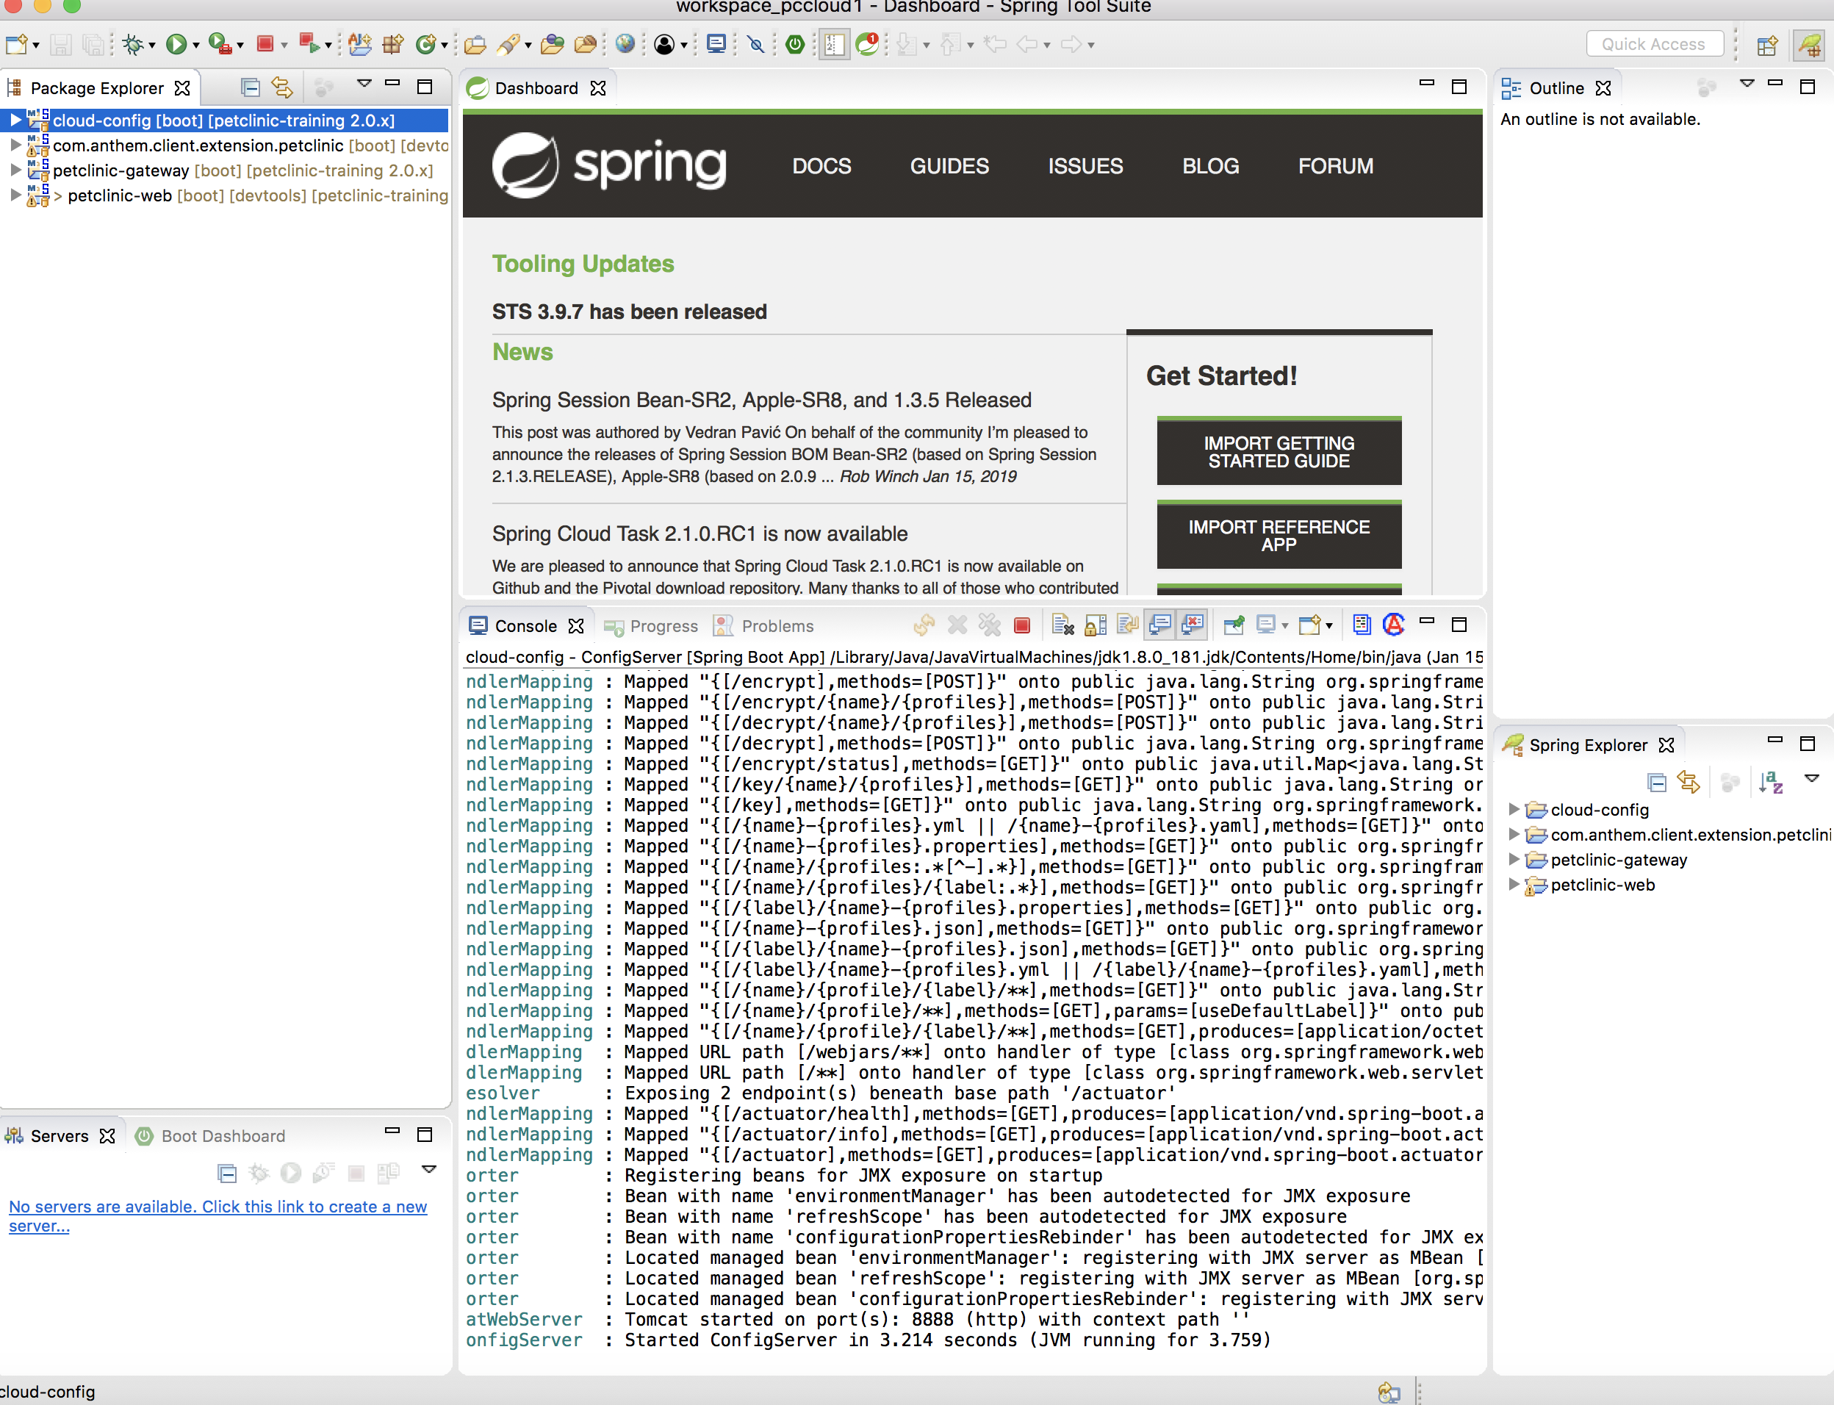Expand petclinic-gateway project in Package Explorer
This screenshot has height=1405, width=1834.
coord(15,170)
